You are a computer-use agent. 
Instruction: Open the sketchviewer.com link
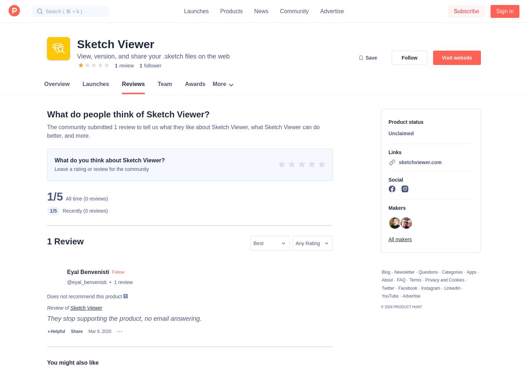coord(420,162)
